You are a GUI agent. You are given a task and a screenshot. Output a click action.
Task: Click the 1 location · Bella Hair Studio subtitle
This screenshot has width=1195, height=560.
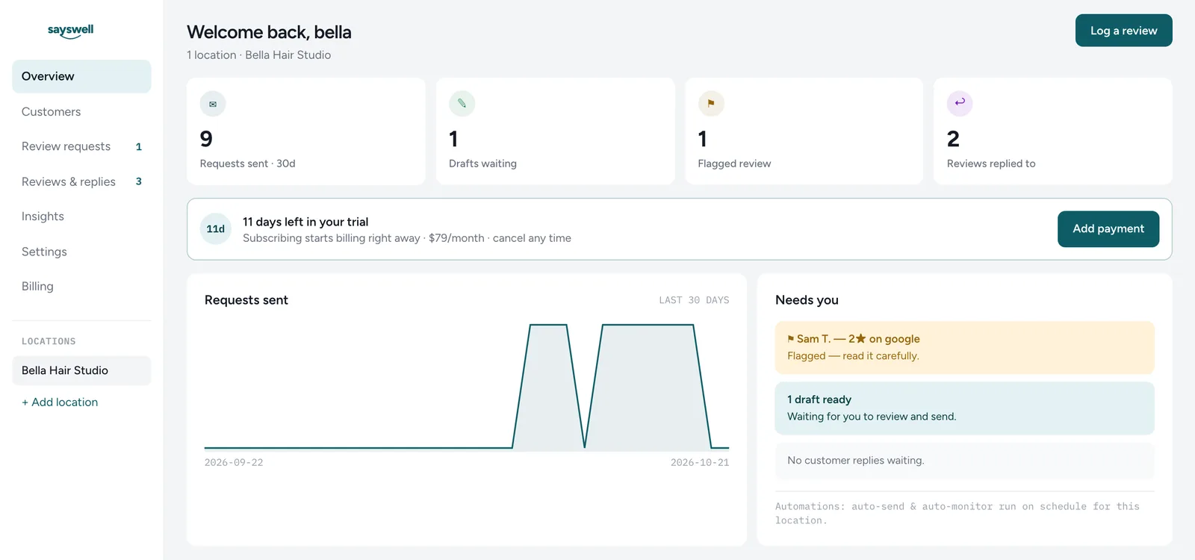pyautogui.click(x=259, y=55)
